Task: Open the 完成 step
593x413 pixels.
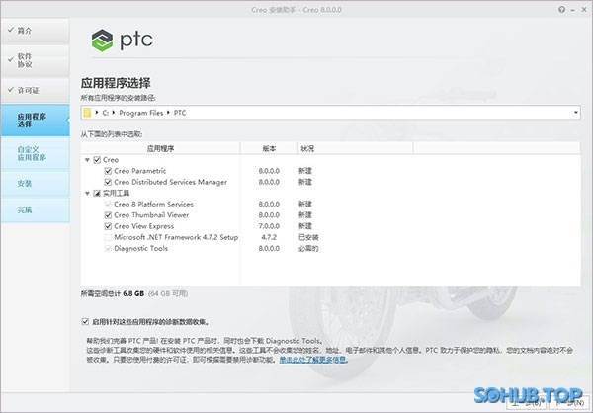Action: pos(35,209)
